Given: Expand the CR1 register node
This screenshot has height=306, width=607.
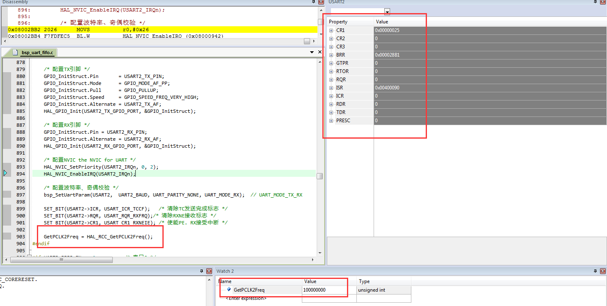Looking at the screenshot, I should [x=331, y=30].
